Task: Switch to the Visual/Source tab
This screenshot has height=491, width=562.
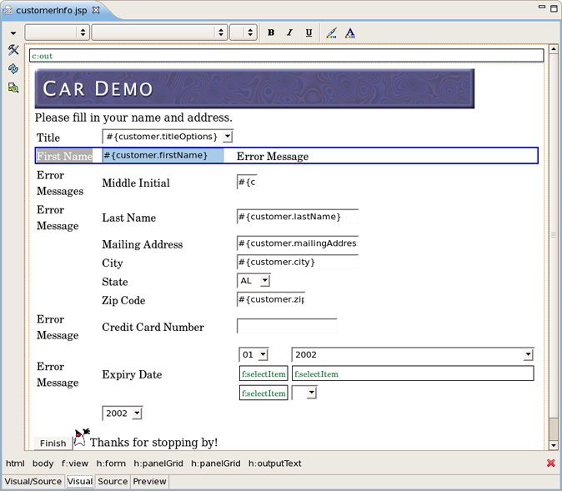Action: [33, 481]
